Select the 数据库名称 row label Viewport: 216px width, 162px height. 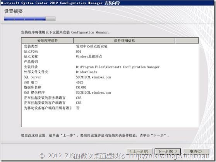click(33, 87)
